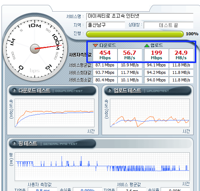
Task: Click the 100% progress value
Action: [192, 34]
